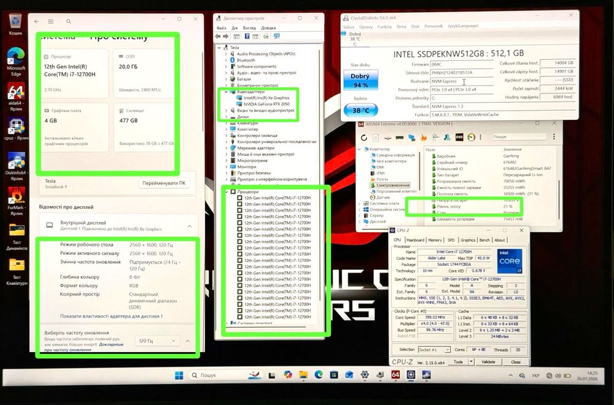Image resolution: width=614 pixels, height=405 pixels.
Task: Switch to Graphics tab in CPU-Z
Action: [467, 240]
